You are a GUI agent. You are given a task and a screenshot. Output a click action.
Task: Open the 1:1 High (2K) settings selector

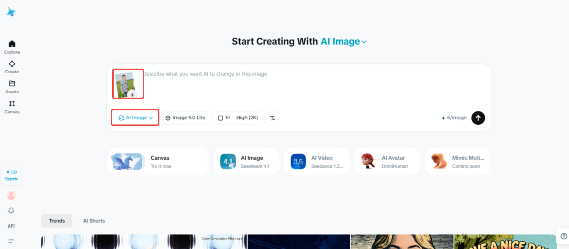238,118
